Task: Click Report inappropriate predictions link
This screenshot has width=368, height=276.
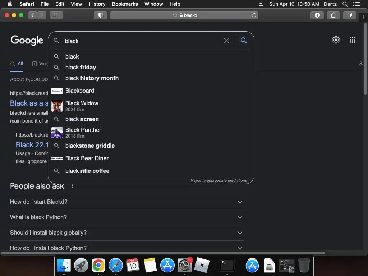Action: [x=218, y=180]
